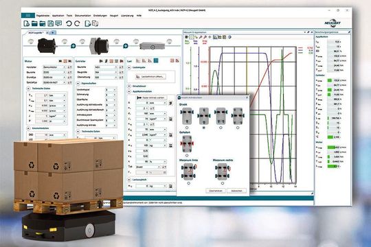Undo the last action
Image resolution: width=371 pixels, height=247 pixels.
click(x=69, y=23)
